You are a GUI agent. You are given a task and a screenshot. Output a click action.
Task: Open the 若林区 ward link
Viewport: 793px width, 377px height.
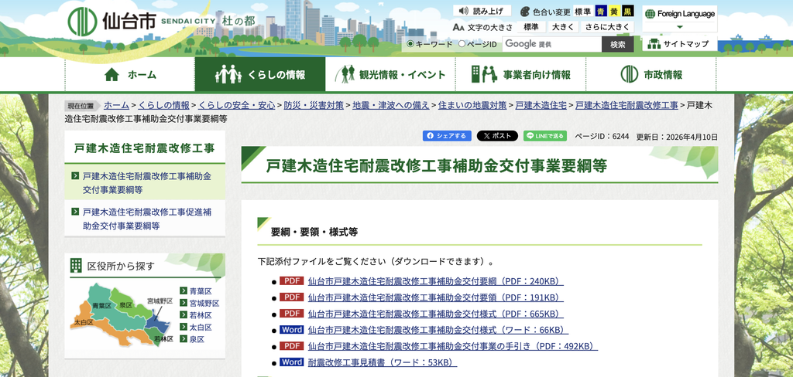(201, 315)
